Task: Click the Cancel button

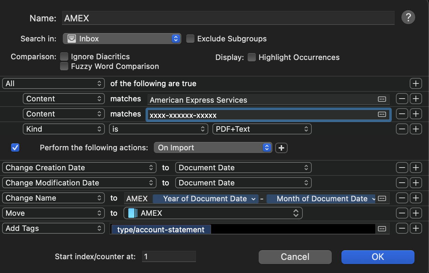Action: [x=295, y=257]
